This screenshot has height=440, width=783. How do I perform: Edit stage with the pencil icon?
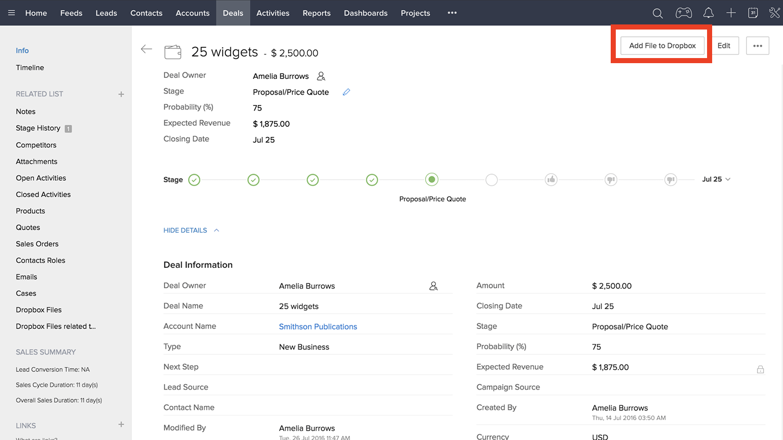pos(346,92)
